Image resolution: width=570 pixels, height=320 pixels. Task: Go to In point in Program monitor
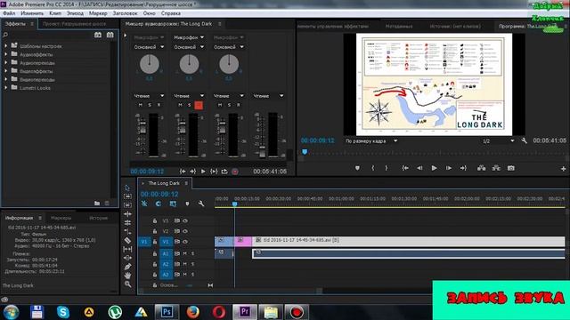[x=405, y=168]
